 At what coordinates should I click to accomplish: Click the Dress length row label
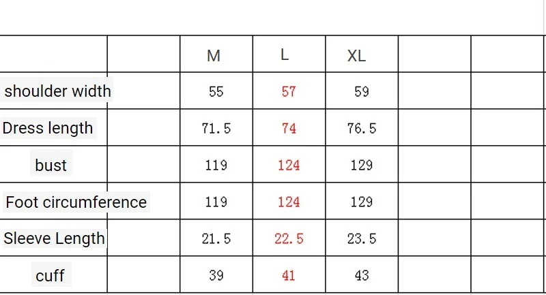(48, 128)
